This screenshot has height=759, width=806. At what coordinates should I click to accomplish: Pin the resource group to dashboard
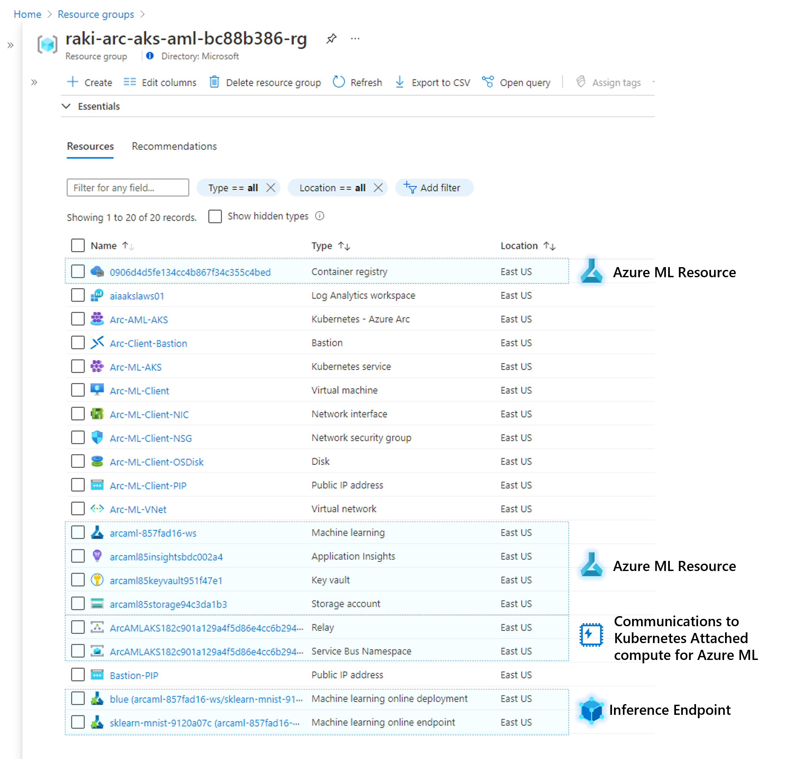click(331, 39)
